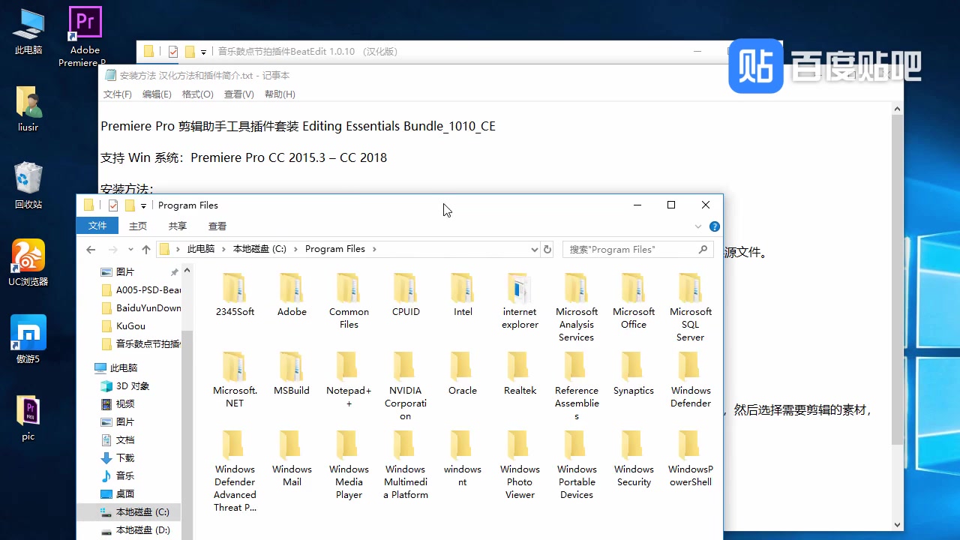Switch to the 查看 ribbon tab in Explorer
960x540 pixels.
click(217, 226)
